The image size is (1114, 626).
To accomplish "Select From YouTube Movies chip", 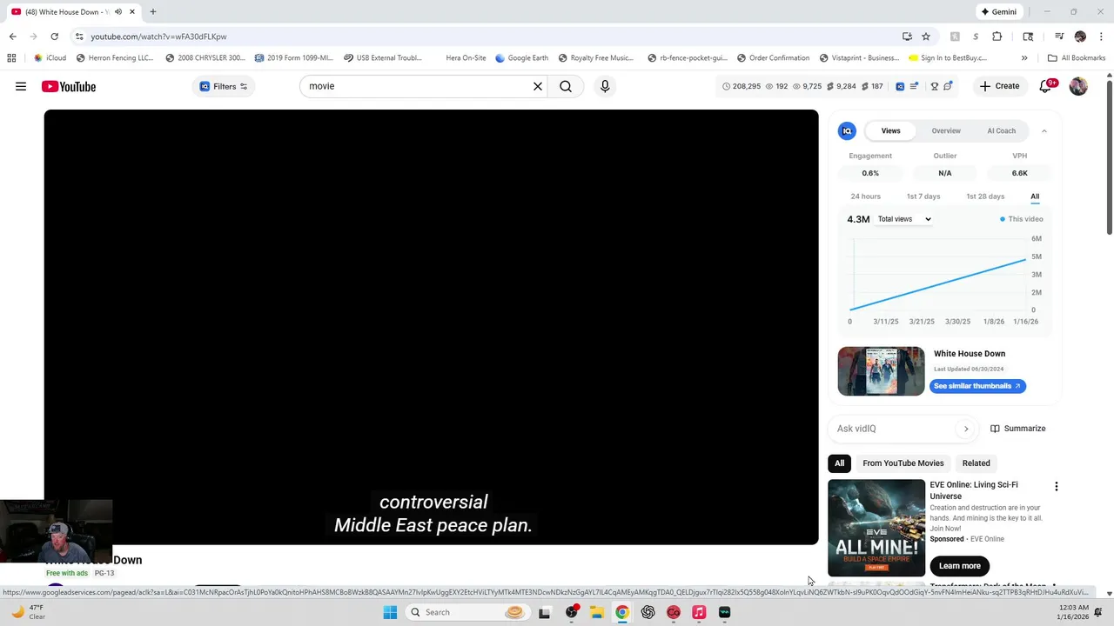I will 903,463.
